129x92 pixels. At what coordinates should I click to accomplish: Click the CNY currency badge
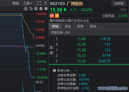[52, 16]
